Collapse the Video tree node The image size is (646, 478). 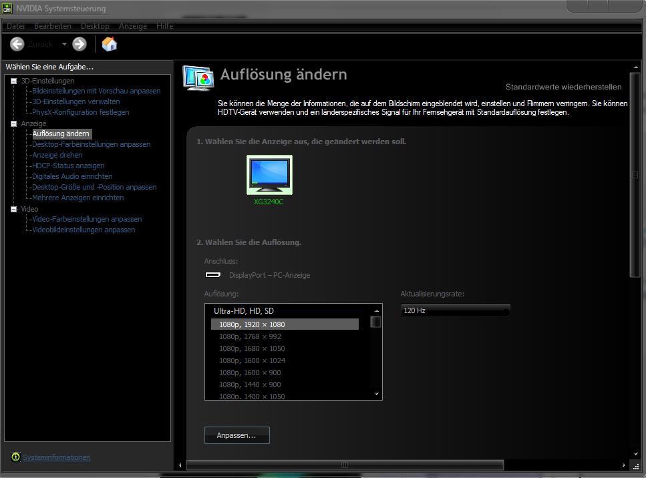coord(13,209)
